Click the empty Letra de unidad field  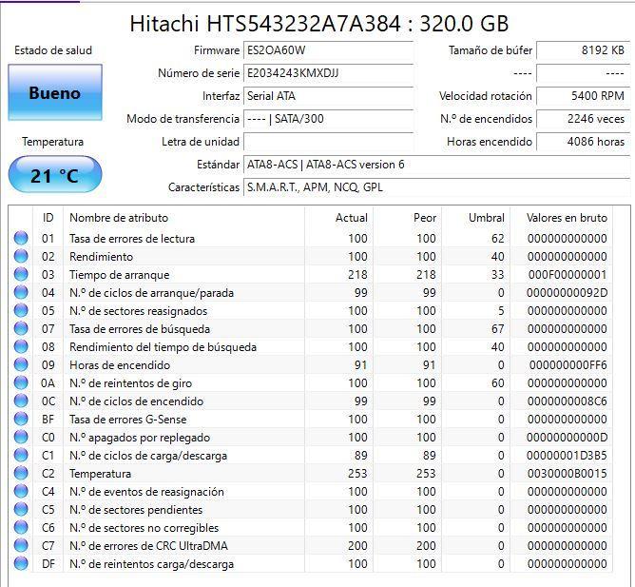pyautogui.click(x=329, y=142)
